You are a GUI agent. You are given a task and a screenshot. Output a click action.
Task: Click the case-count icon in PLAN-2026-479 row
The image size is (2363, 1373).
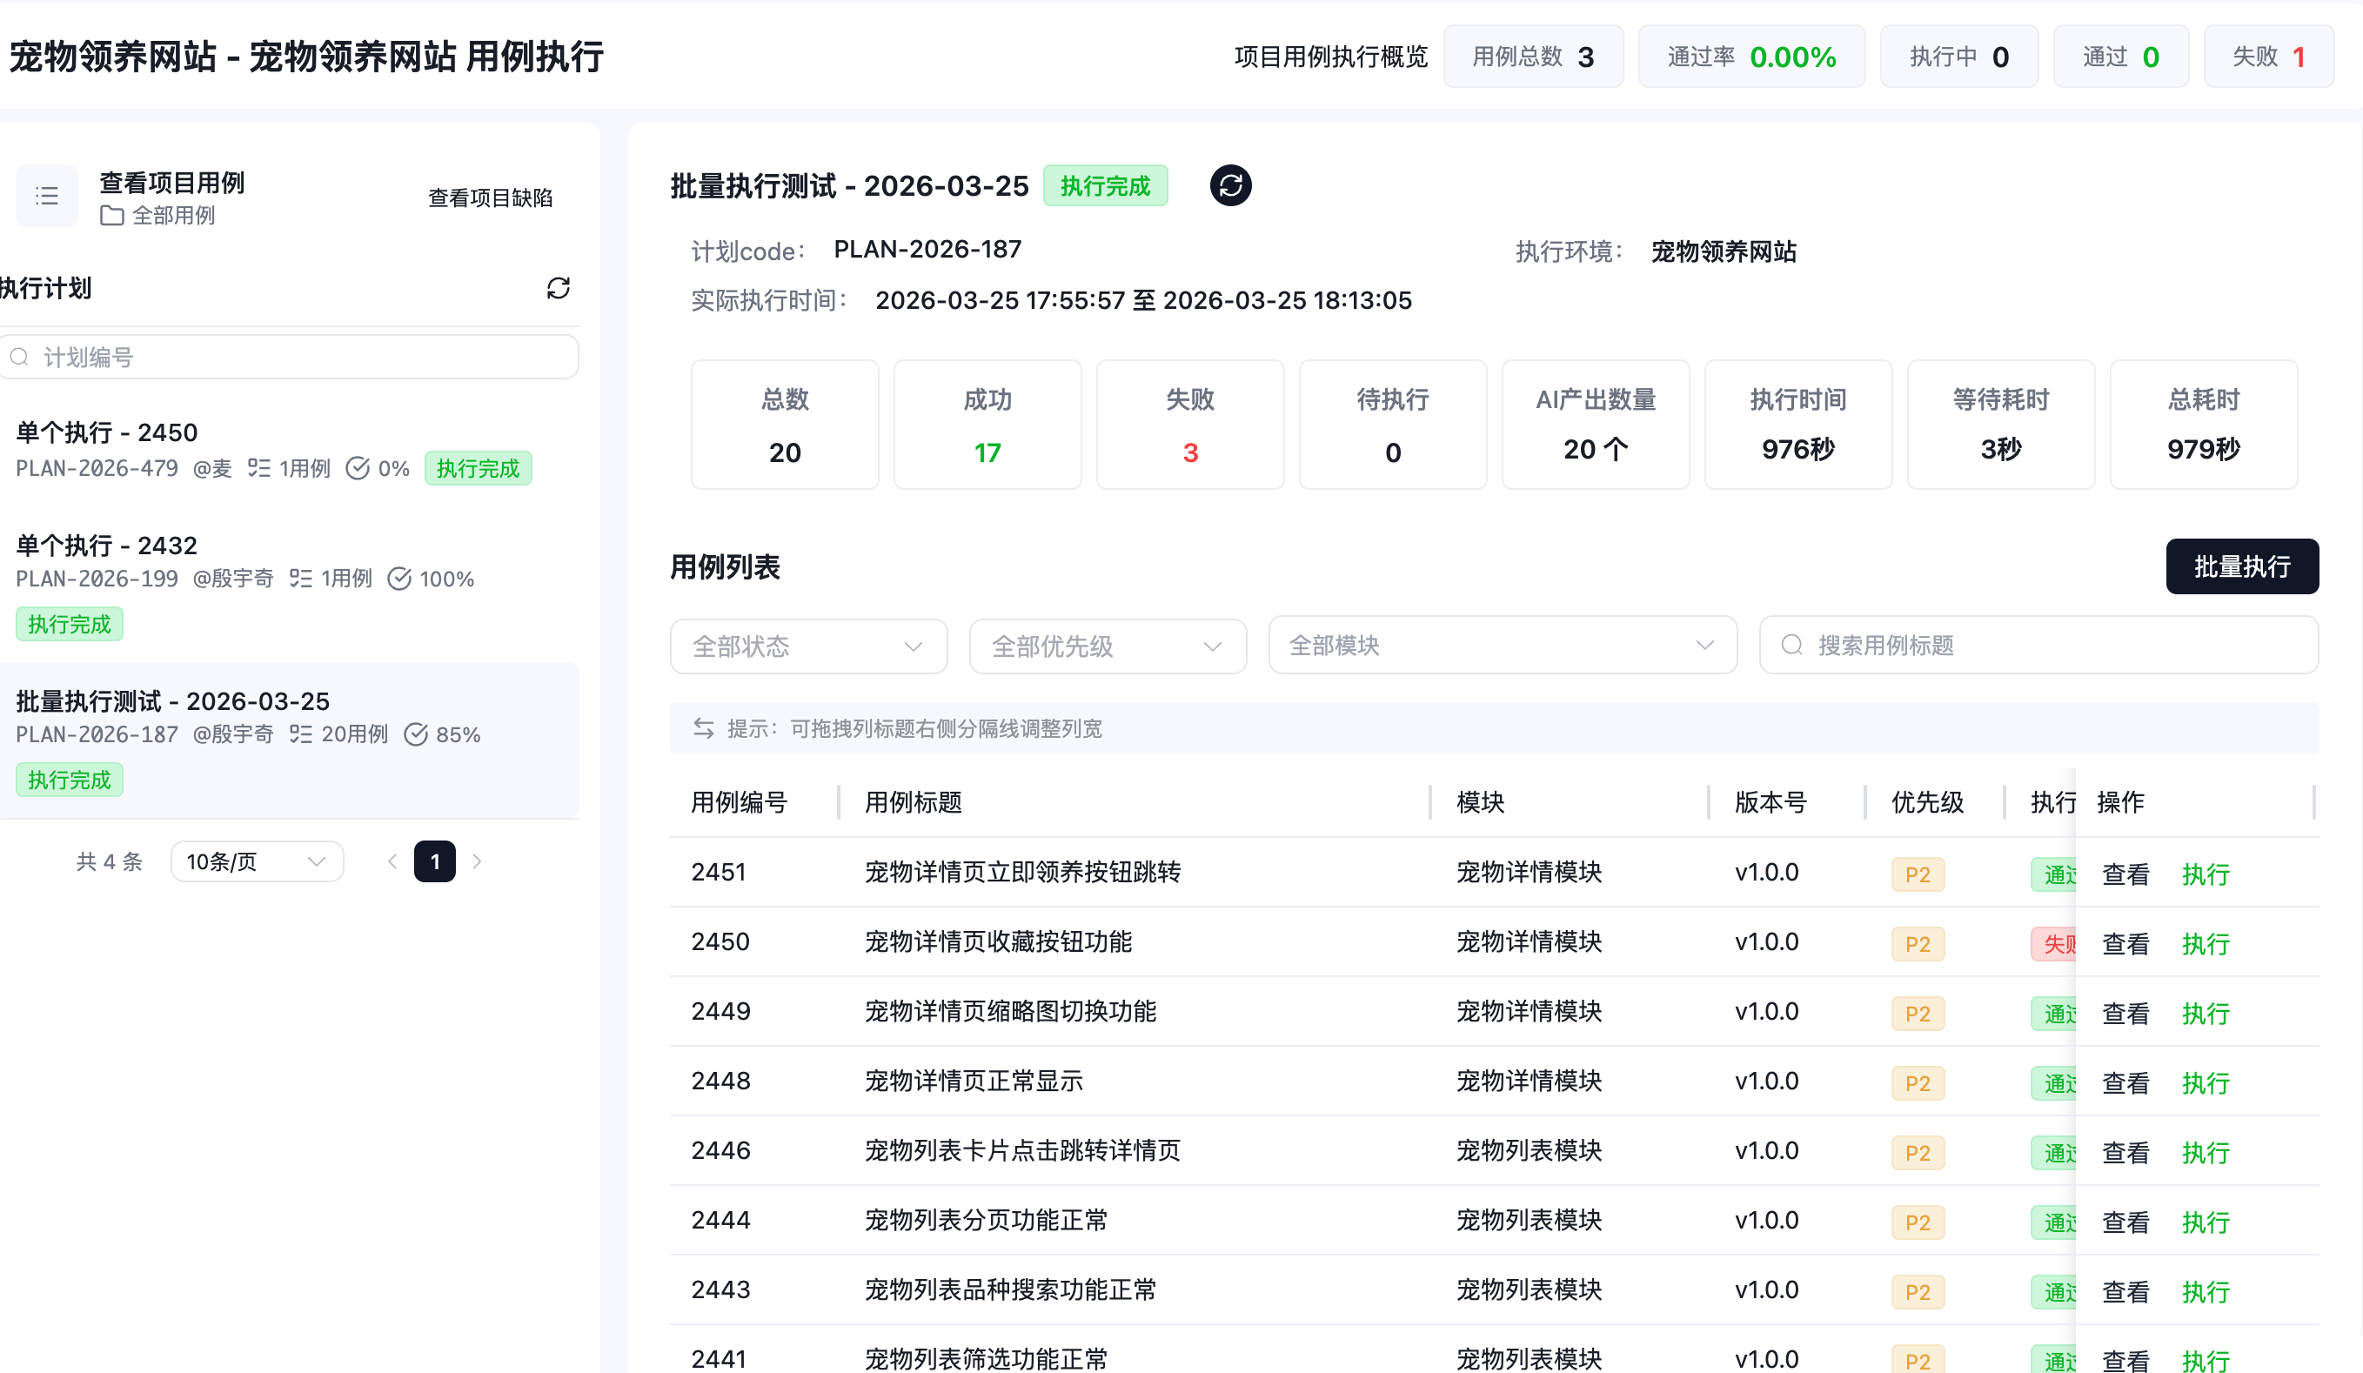[x=258, y=468]
